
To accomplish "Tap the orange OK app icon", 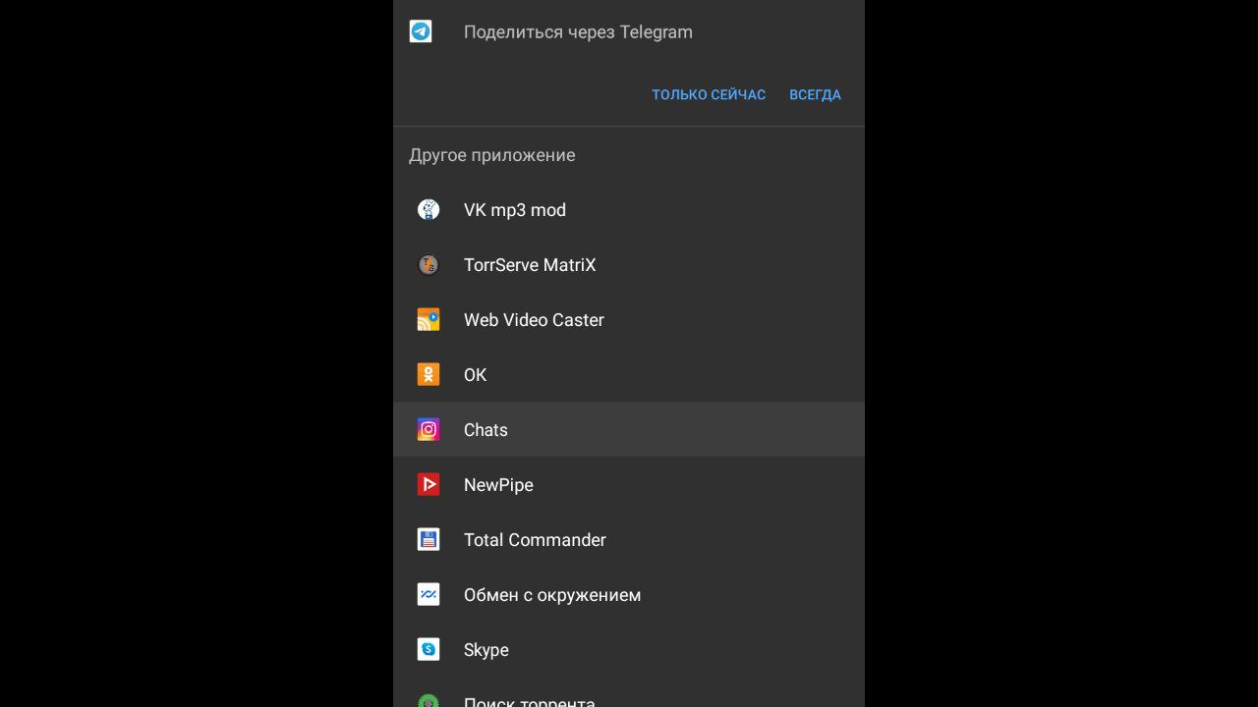I will (x=429, y=374).
